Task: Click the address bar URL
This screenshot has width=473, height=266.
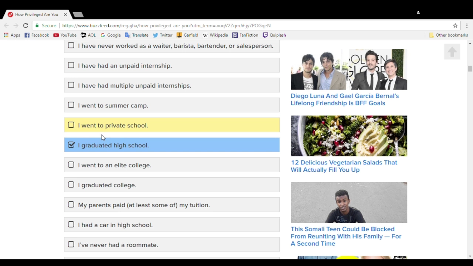Action: (x=166, y=25)
